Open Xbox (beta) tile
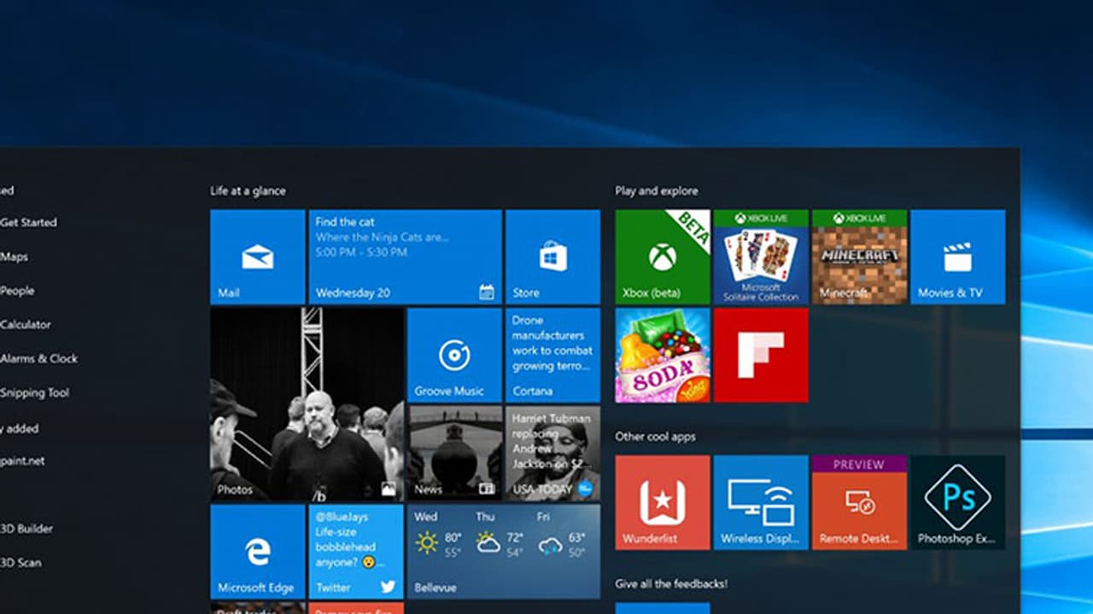The width and height of the screenshot is (1093, 614). (662, 257)
